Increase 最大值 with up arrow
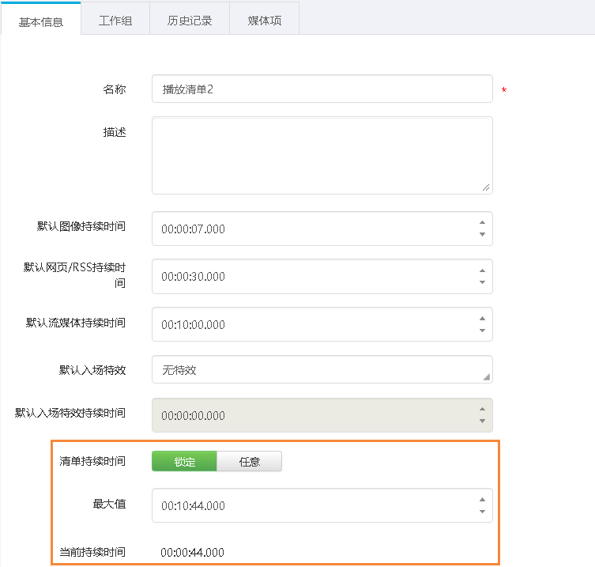Viewport: 595px width, 567px height. point(482,500)
